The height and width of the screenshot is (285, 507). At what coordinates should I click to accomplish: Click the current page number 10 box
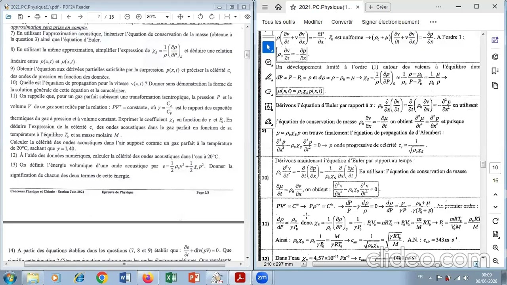495,167
